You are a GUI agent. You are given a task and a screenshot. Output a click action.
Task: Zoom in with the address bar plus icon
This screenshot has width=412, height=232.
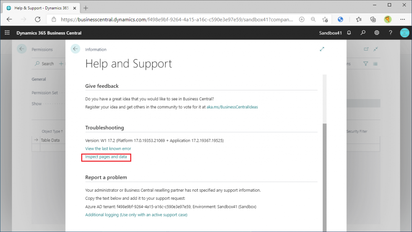click(302, 19)
